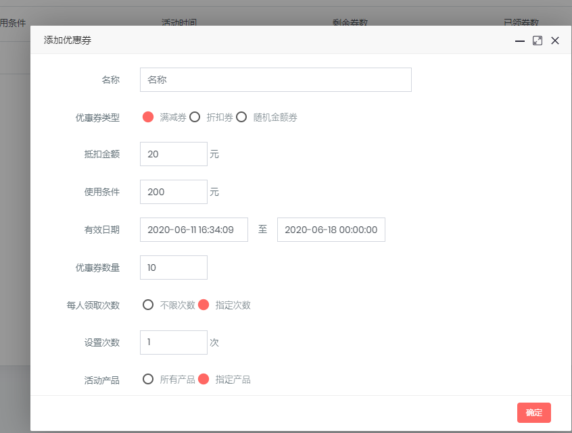
Task: Select 不限次数 for claims per person
Action: pyautogui.click(x=148, y=305)
